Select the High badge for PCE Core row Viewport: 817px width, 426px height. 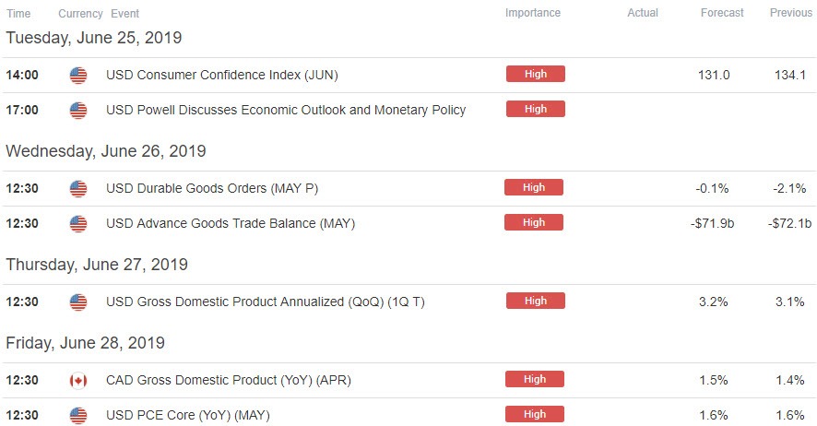coord(535,414)
